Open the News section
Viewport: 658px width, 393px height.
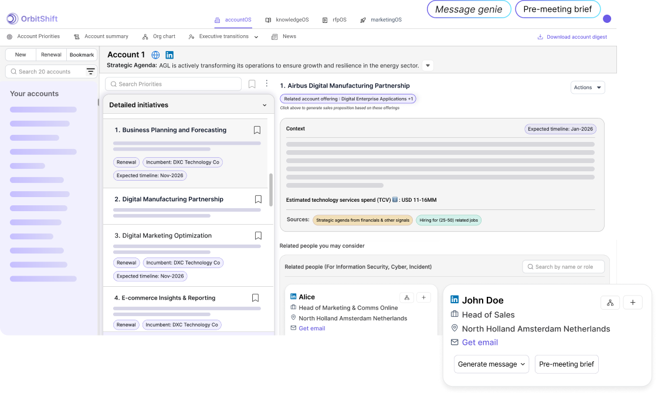point(284,36)
